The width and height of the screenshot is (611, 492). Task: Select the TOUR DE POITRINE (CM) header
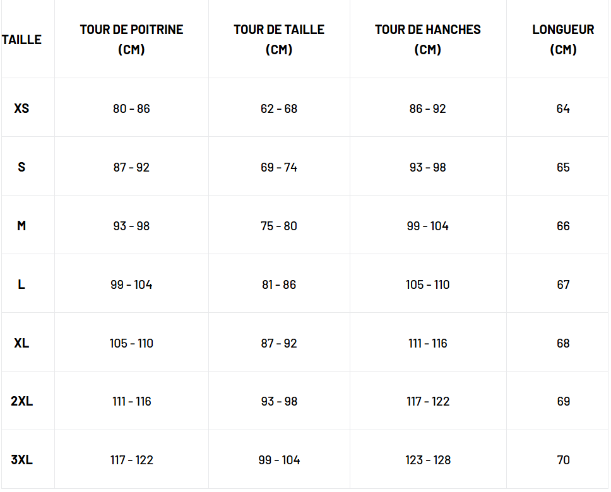[x=131, y=39]
